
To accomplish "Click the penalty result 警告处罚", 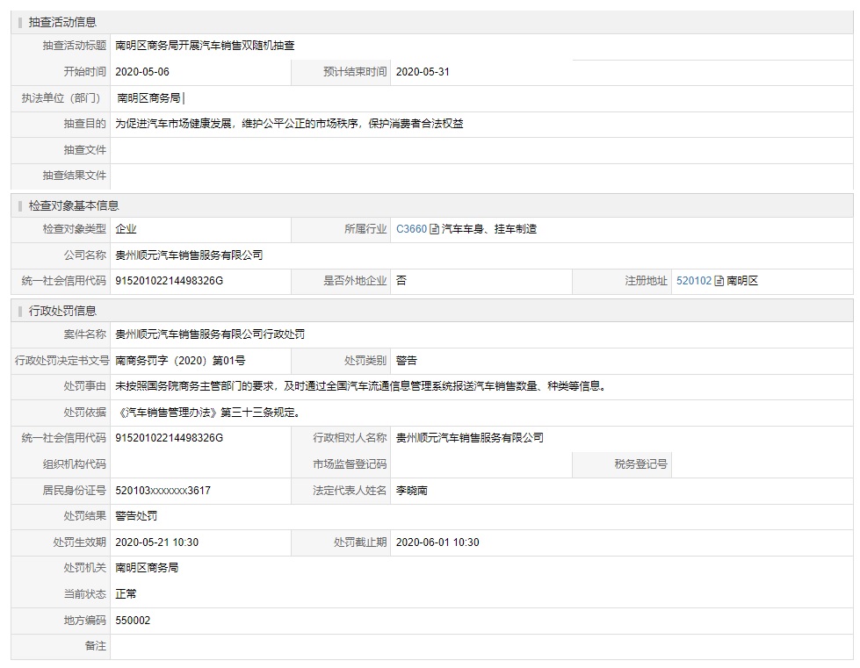I will (136, 516).
